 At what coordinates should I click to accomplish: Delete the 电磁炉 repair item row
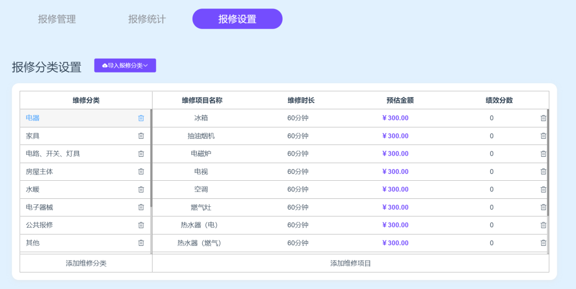click(x=543, y=154)
